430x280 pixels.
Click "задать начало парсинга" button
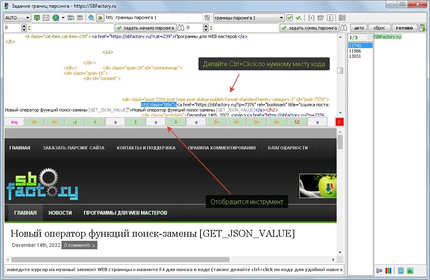[145, 28]
